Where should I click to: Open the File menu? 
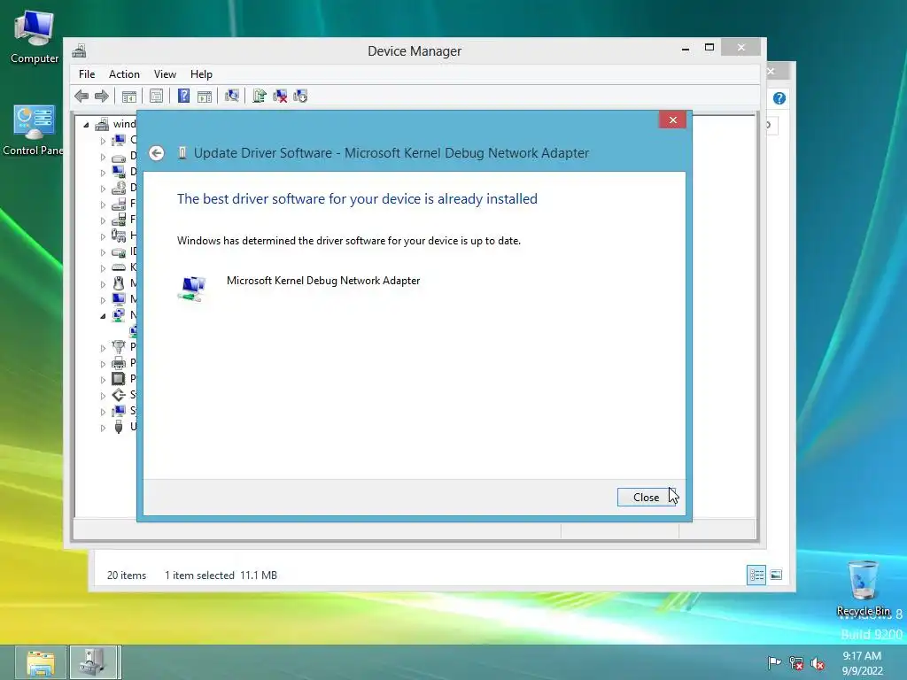[87, 74]
